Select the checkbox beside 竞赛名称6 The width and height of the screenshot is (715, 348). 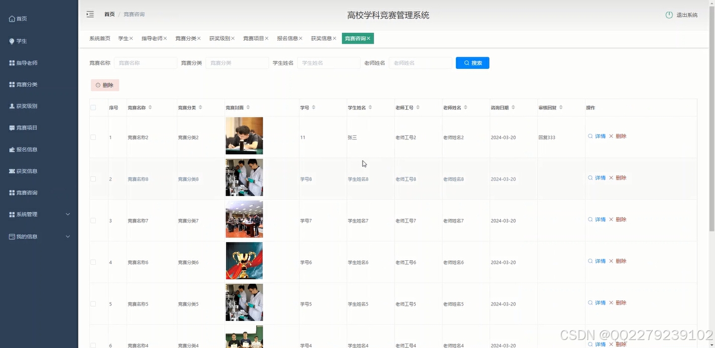(93, 262)
